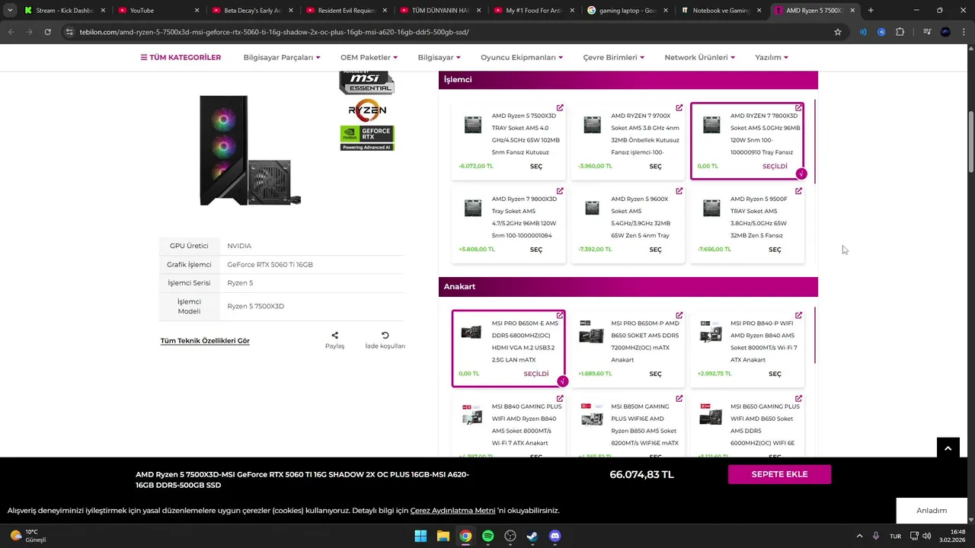Expand the OEM Paketler dropdown
This screenshot has width=975, height=548.
click(x=369, y=57)
